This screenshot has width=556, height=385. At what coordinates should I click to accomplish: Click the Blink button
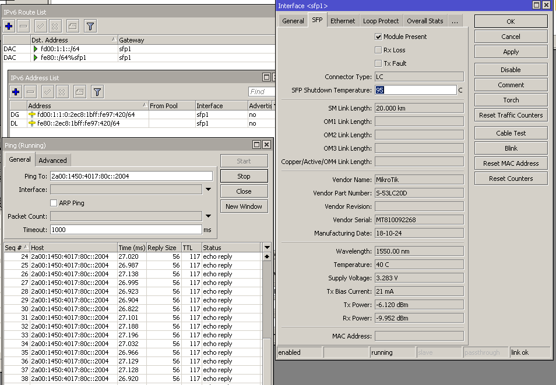click(x=511, y=149)
